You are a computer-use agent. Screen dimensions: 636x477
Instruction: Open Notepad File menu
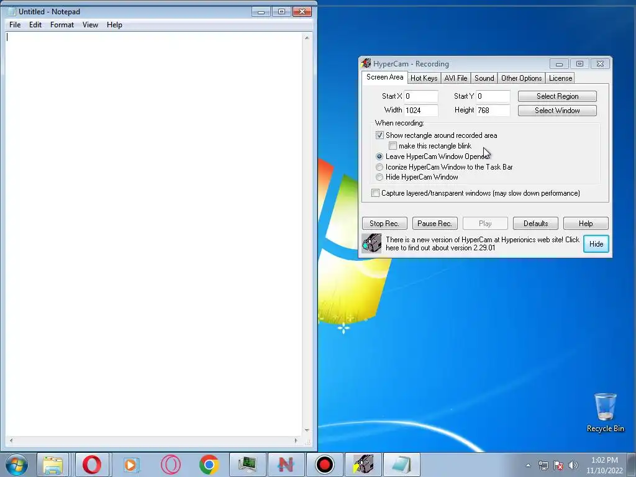point(15,25)
